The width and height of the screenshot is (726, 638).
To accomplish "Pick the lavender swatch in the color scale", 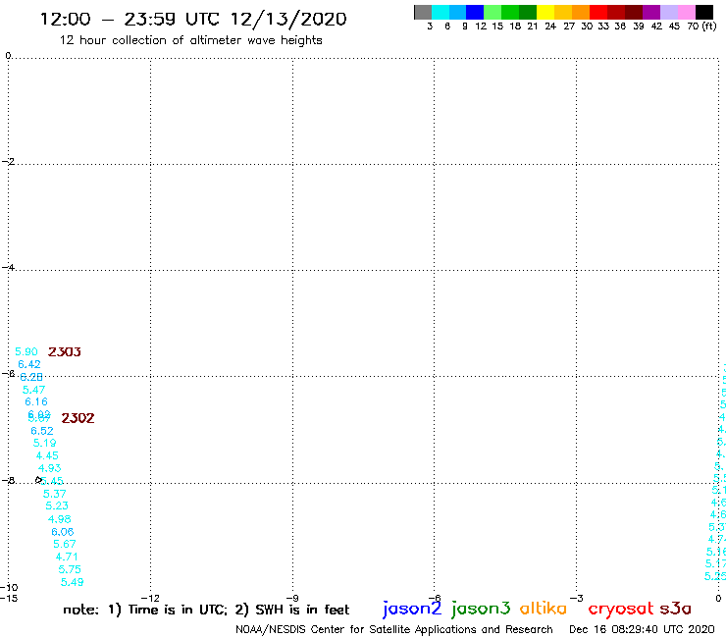I will point(669,12).
